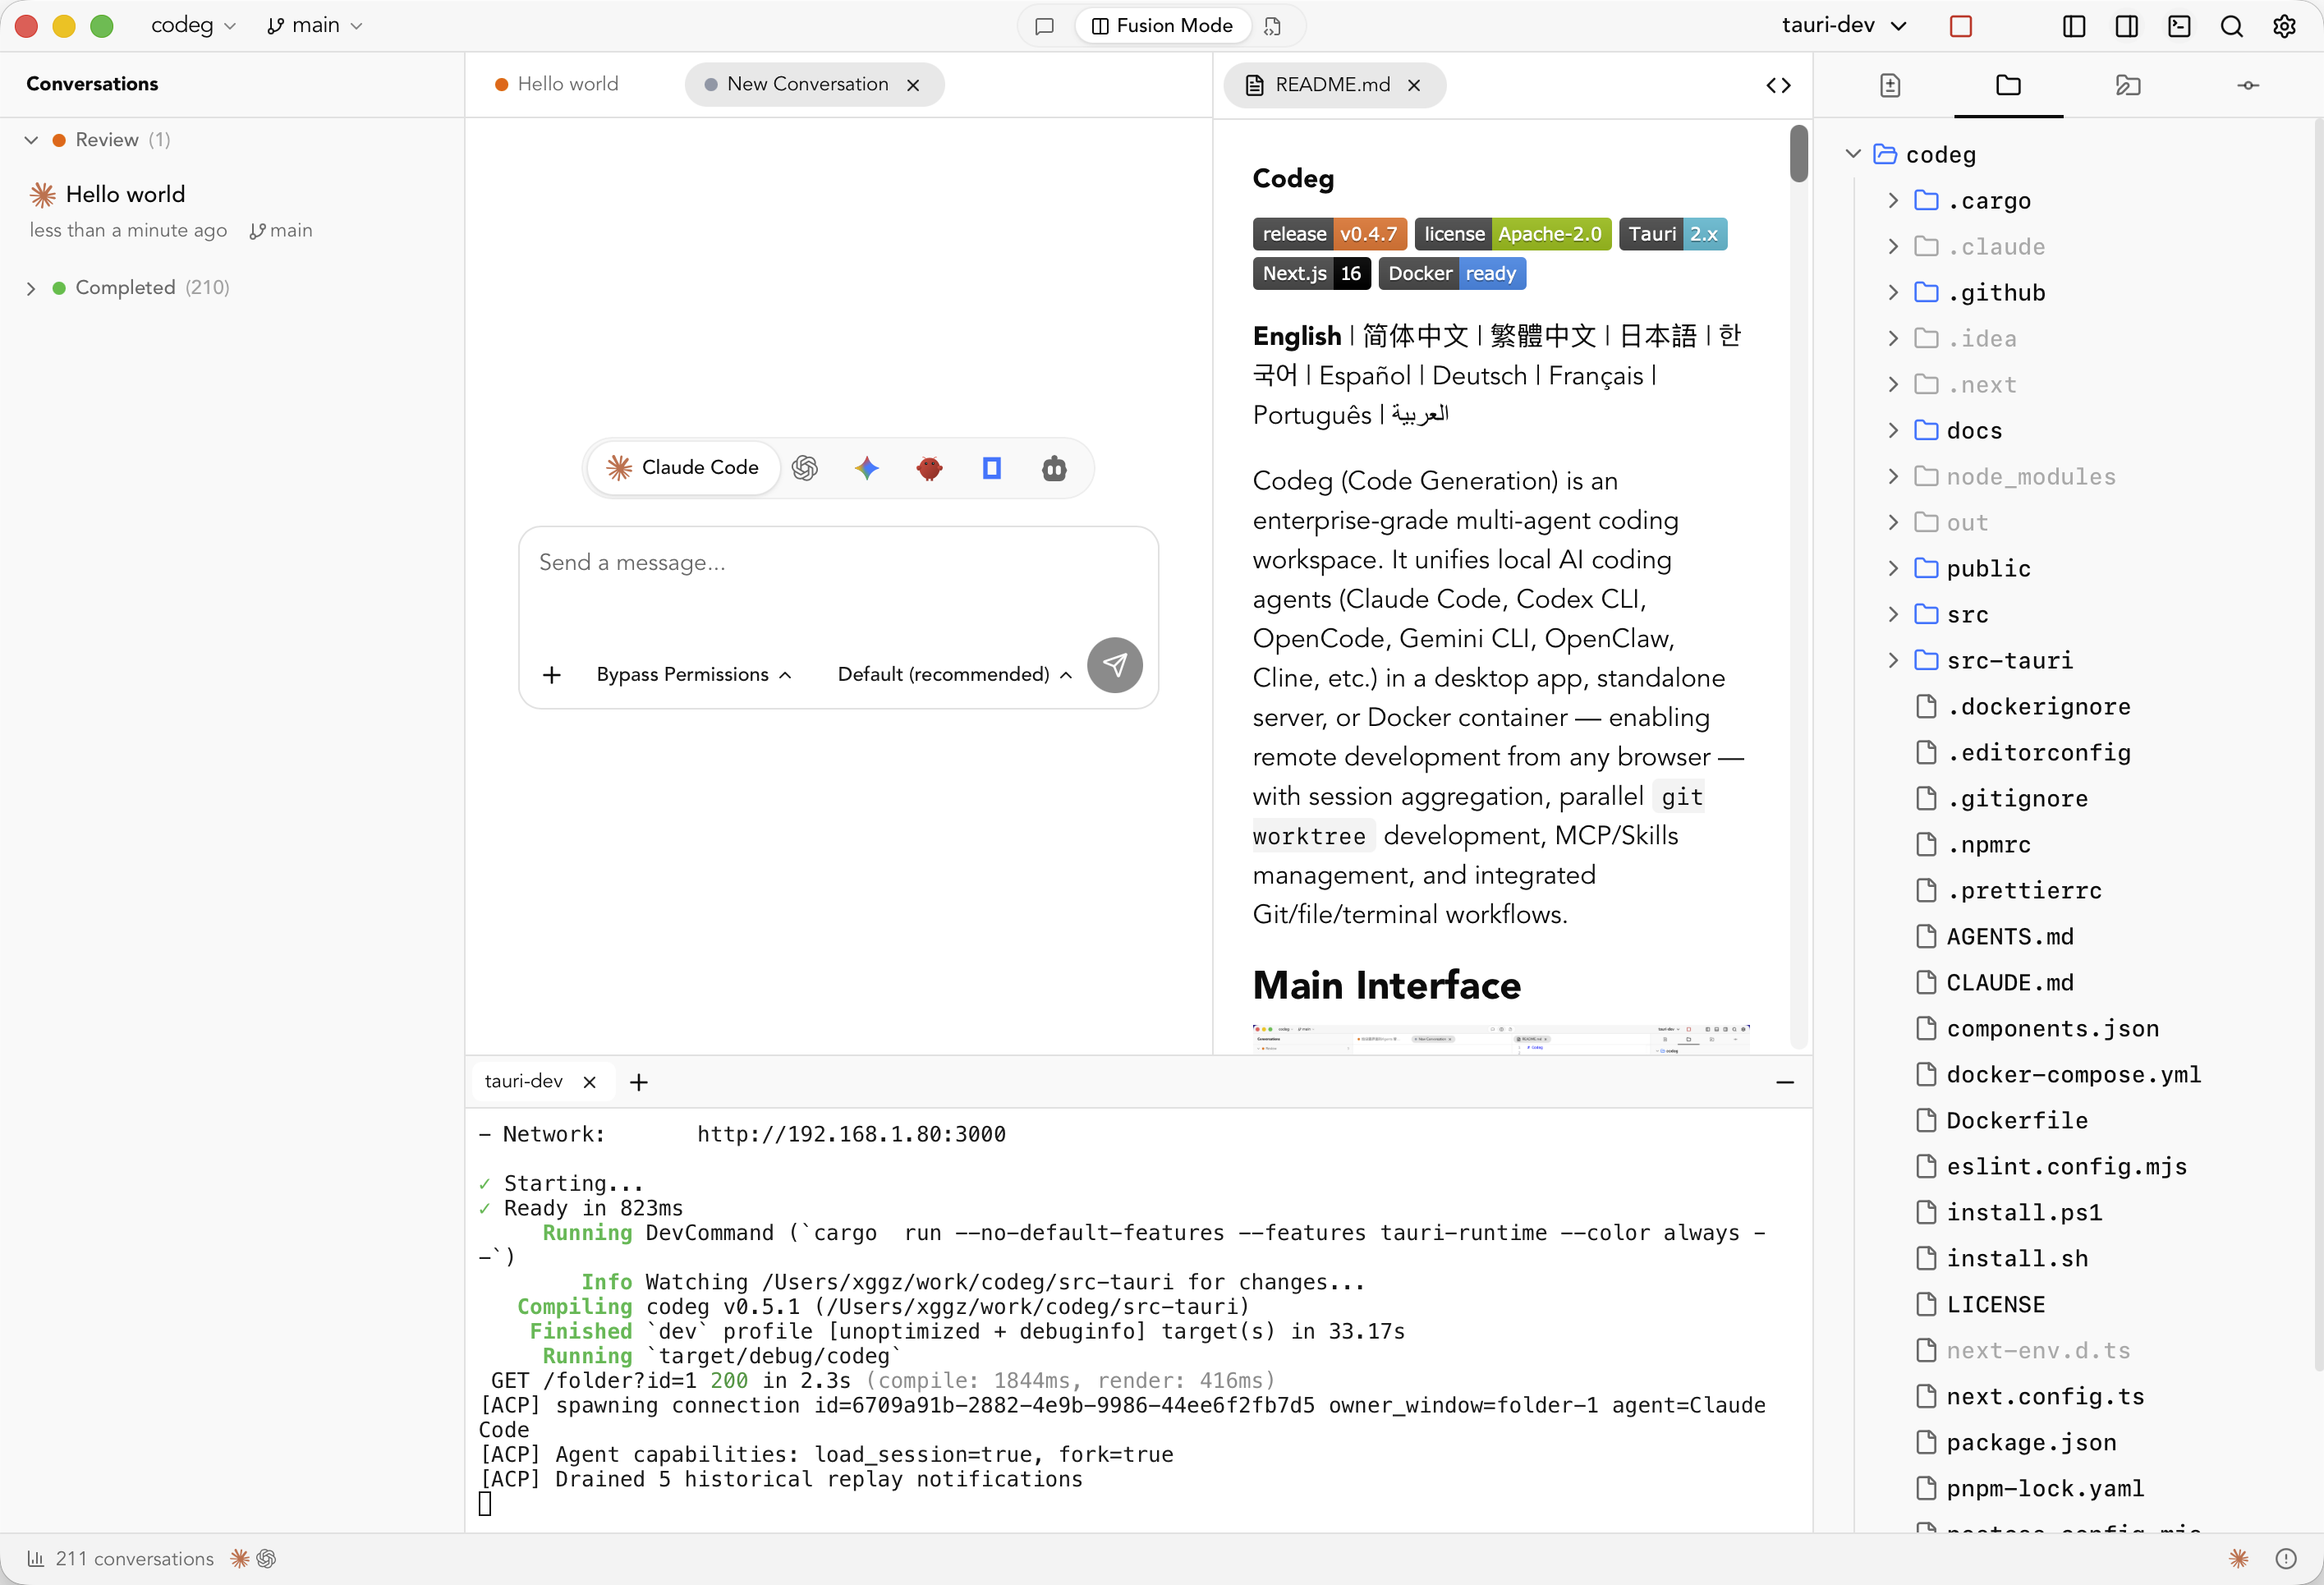Click the Docker ready badge
This screenshot has height=1585, width=2324.
click(x=1452, y=274)
